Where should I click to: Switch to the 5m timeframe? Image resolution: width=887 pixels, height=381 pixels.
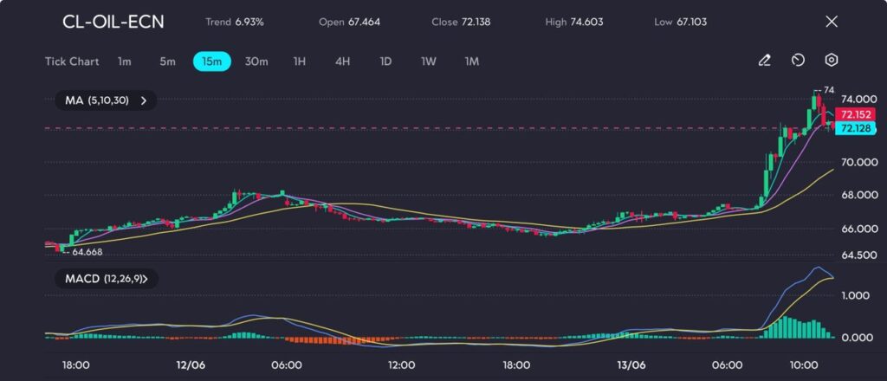click(x=167, y=61)
